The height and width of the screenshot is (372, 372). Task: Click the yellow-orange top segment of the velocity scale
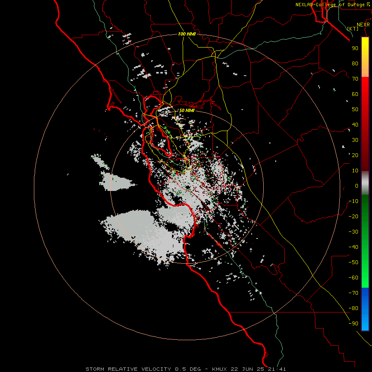365,57
